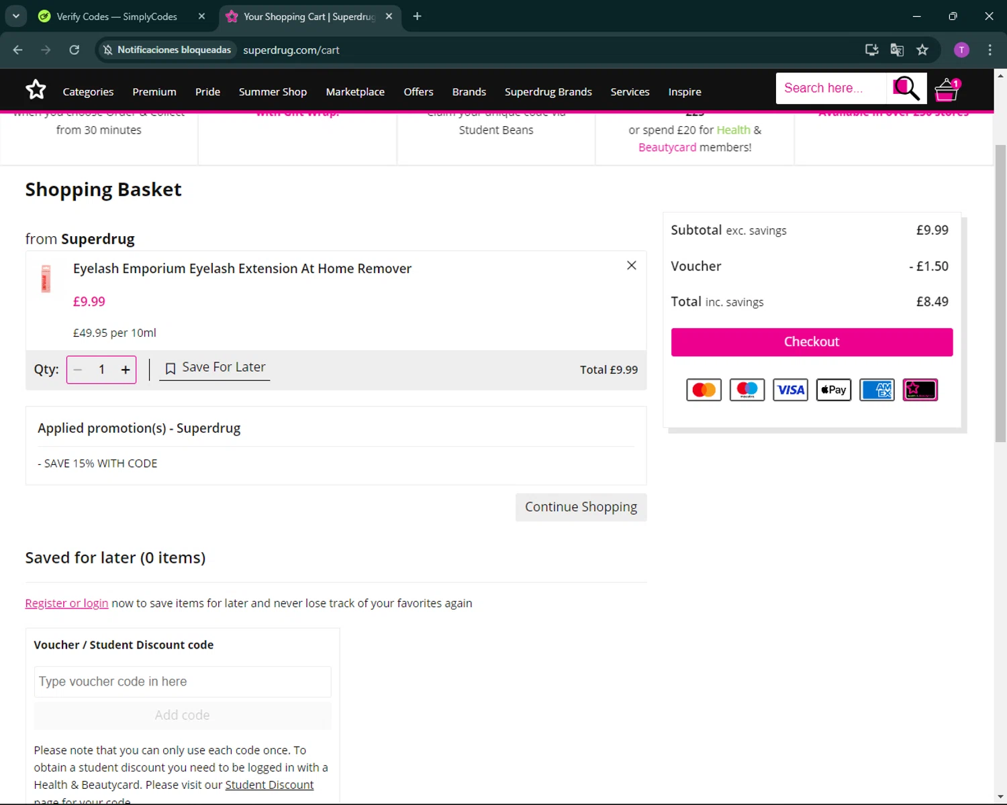
Task: Click the Apple Pay payment icon
Action: 834,390
